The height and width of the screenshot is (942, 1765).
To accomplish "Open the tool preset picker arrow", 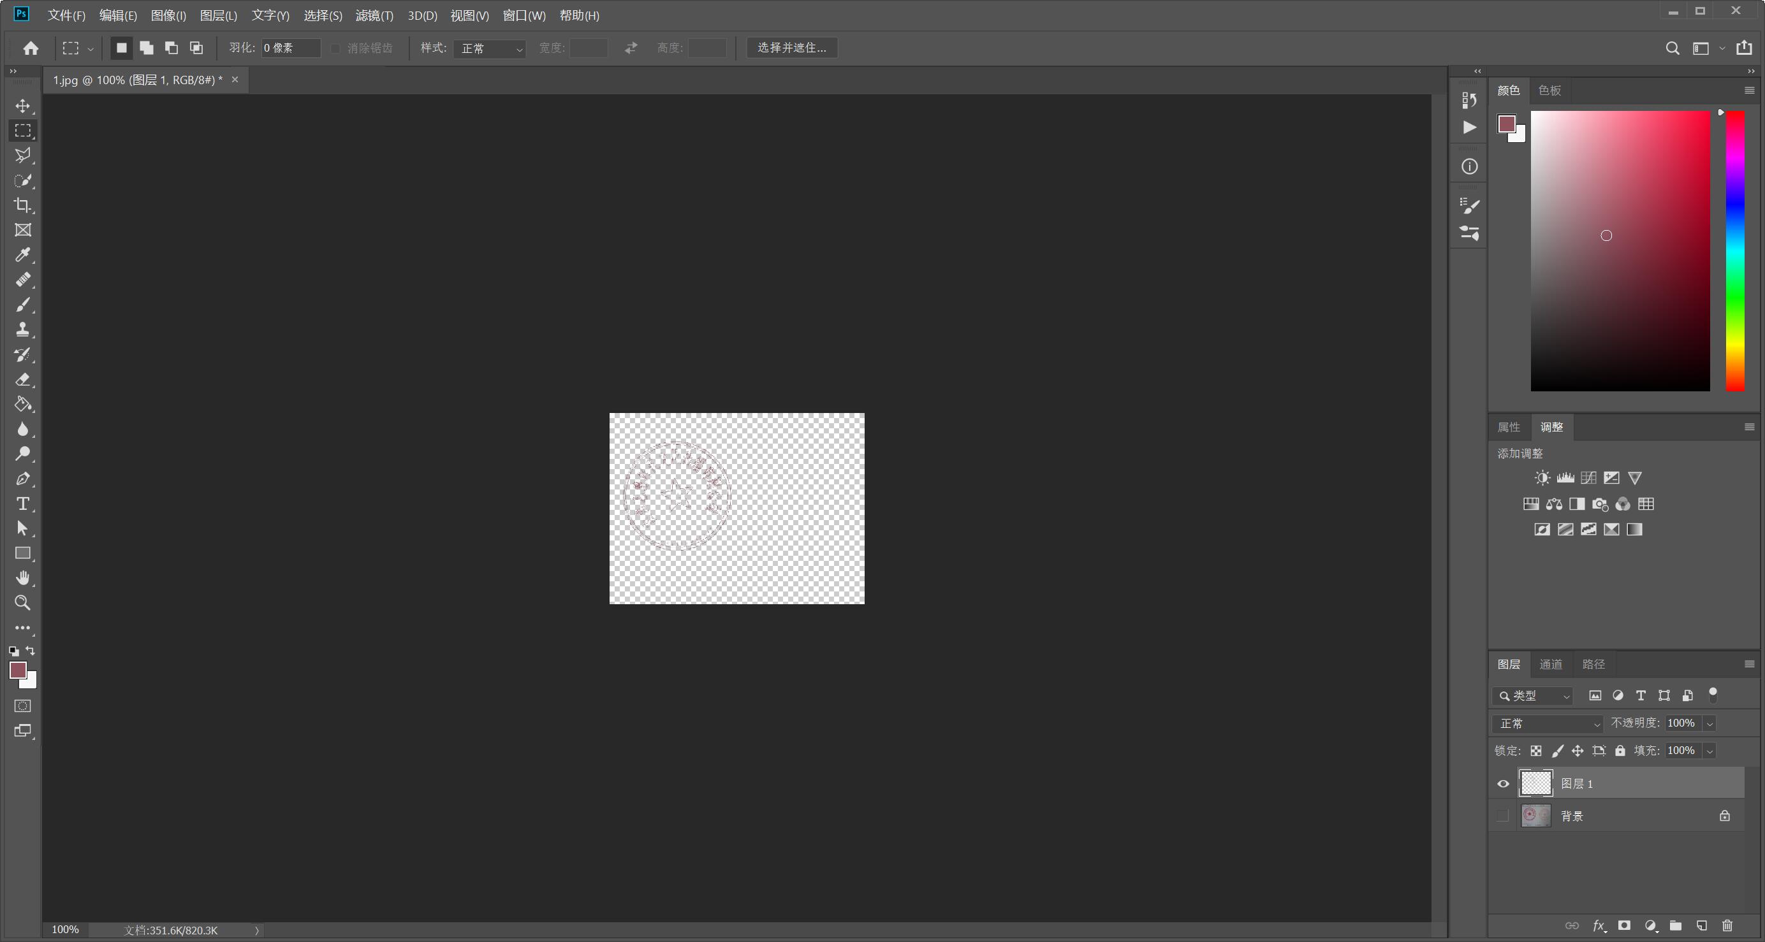I will pyautogui.click(x=91, y=48).
